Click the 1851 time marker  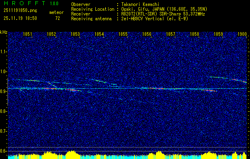[27, 34]
